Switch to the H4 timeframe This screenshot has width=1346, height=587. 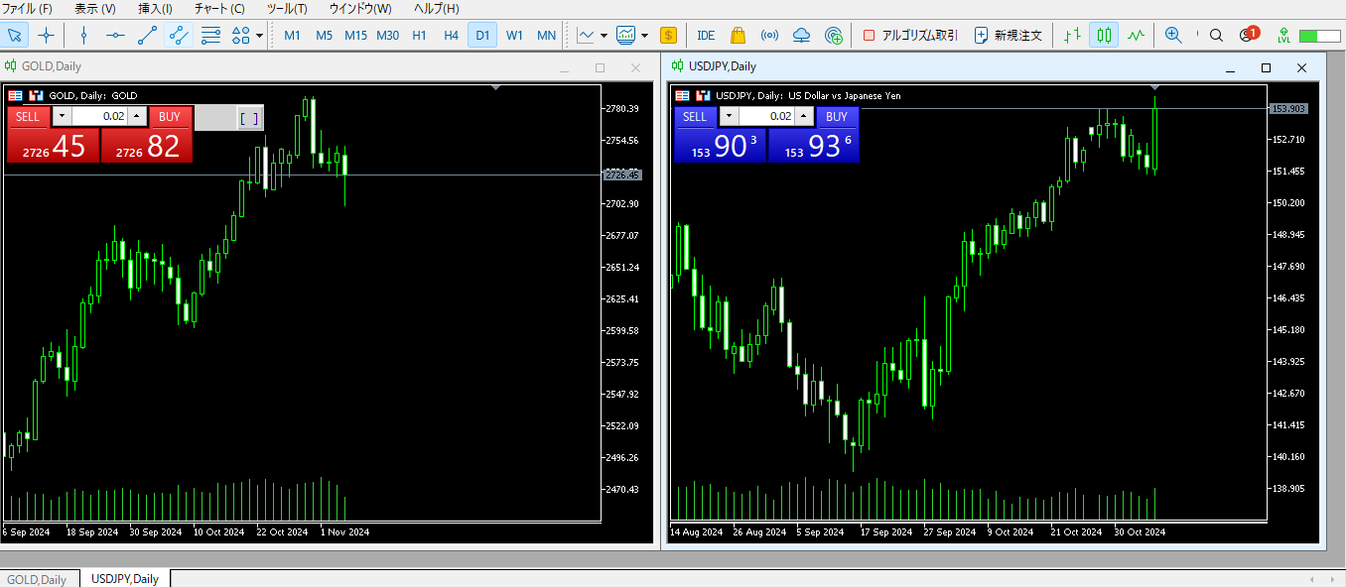451,36
